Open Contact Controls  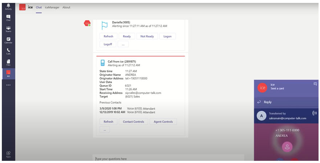pyautogui.click(x=133, y=122)
